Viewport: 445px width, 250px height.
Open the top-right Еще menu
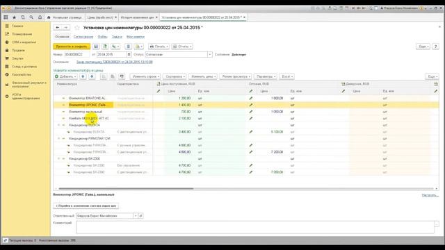point(423,47)
